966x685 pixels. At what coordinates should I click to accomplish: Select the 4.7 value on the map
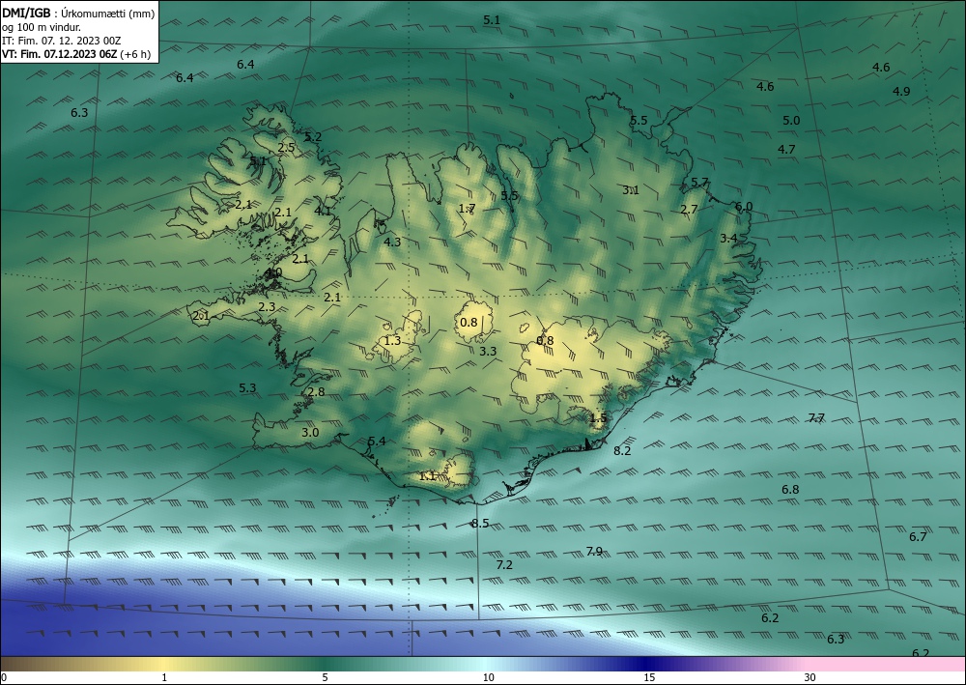coord(786,149)
